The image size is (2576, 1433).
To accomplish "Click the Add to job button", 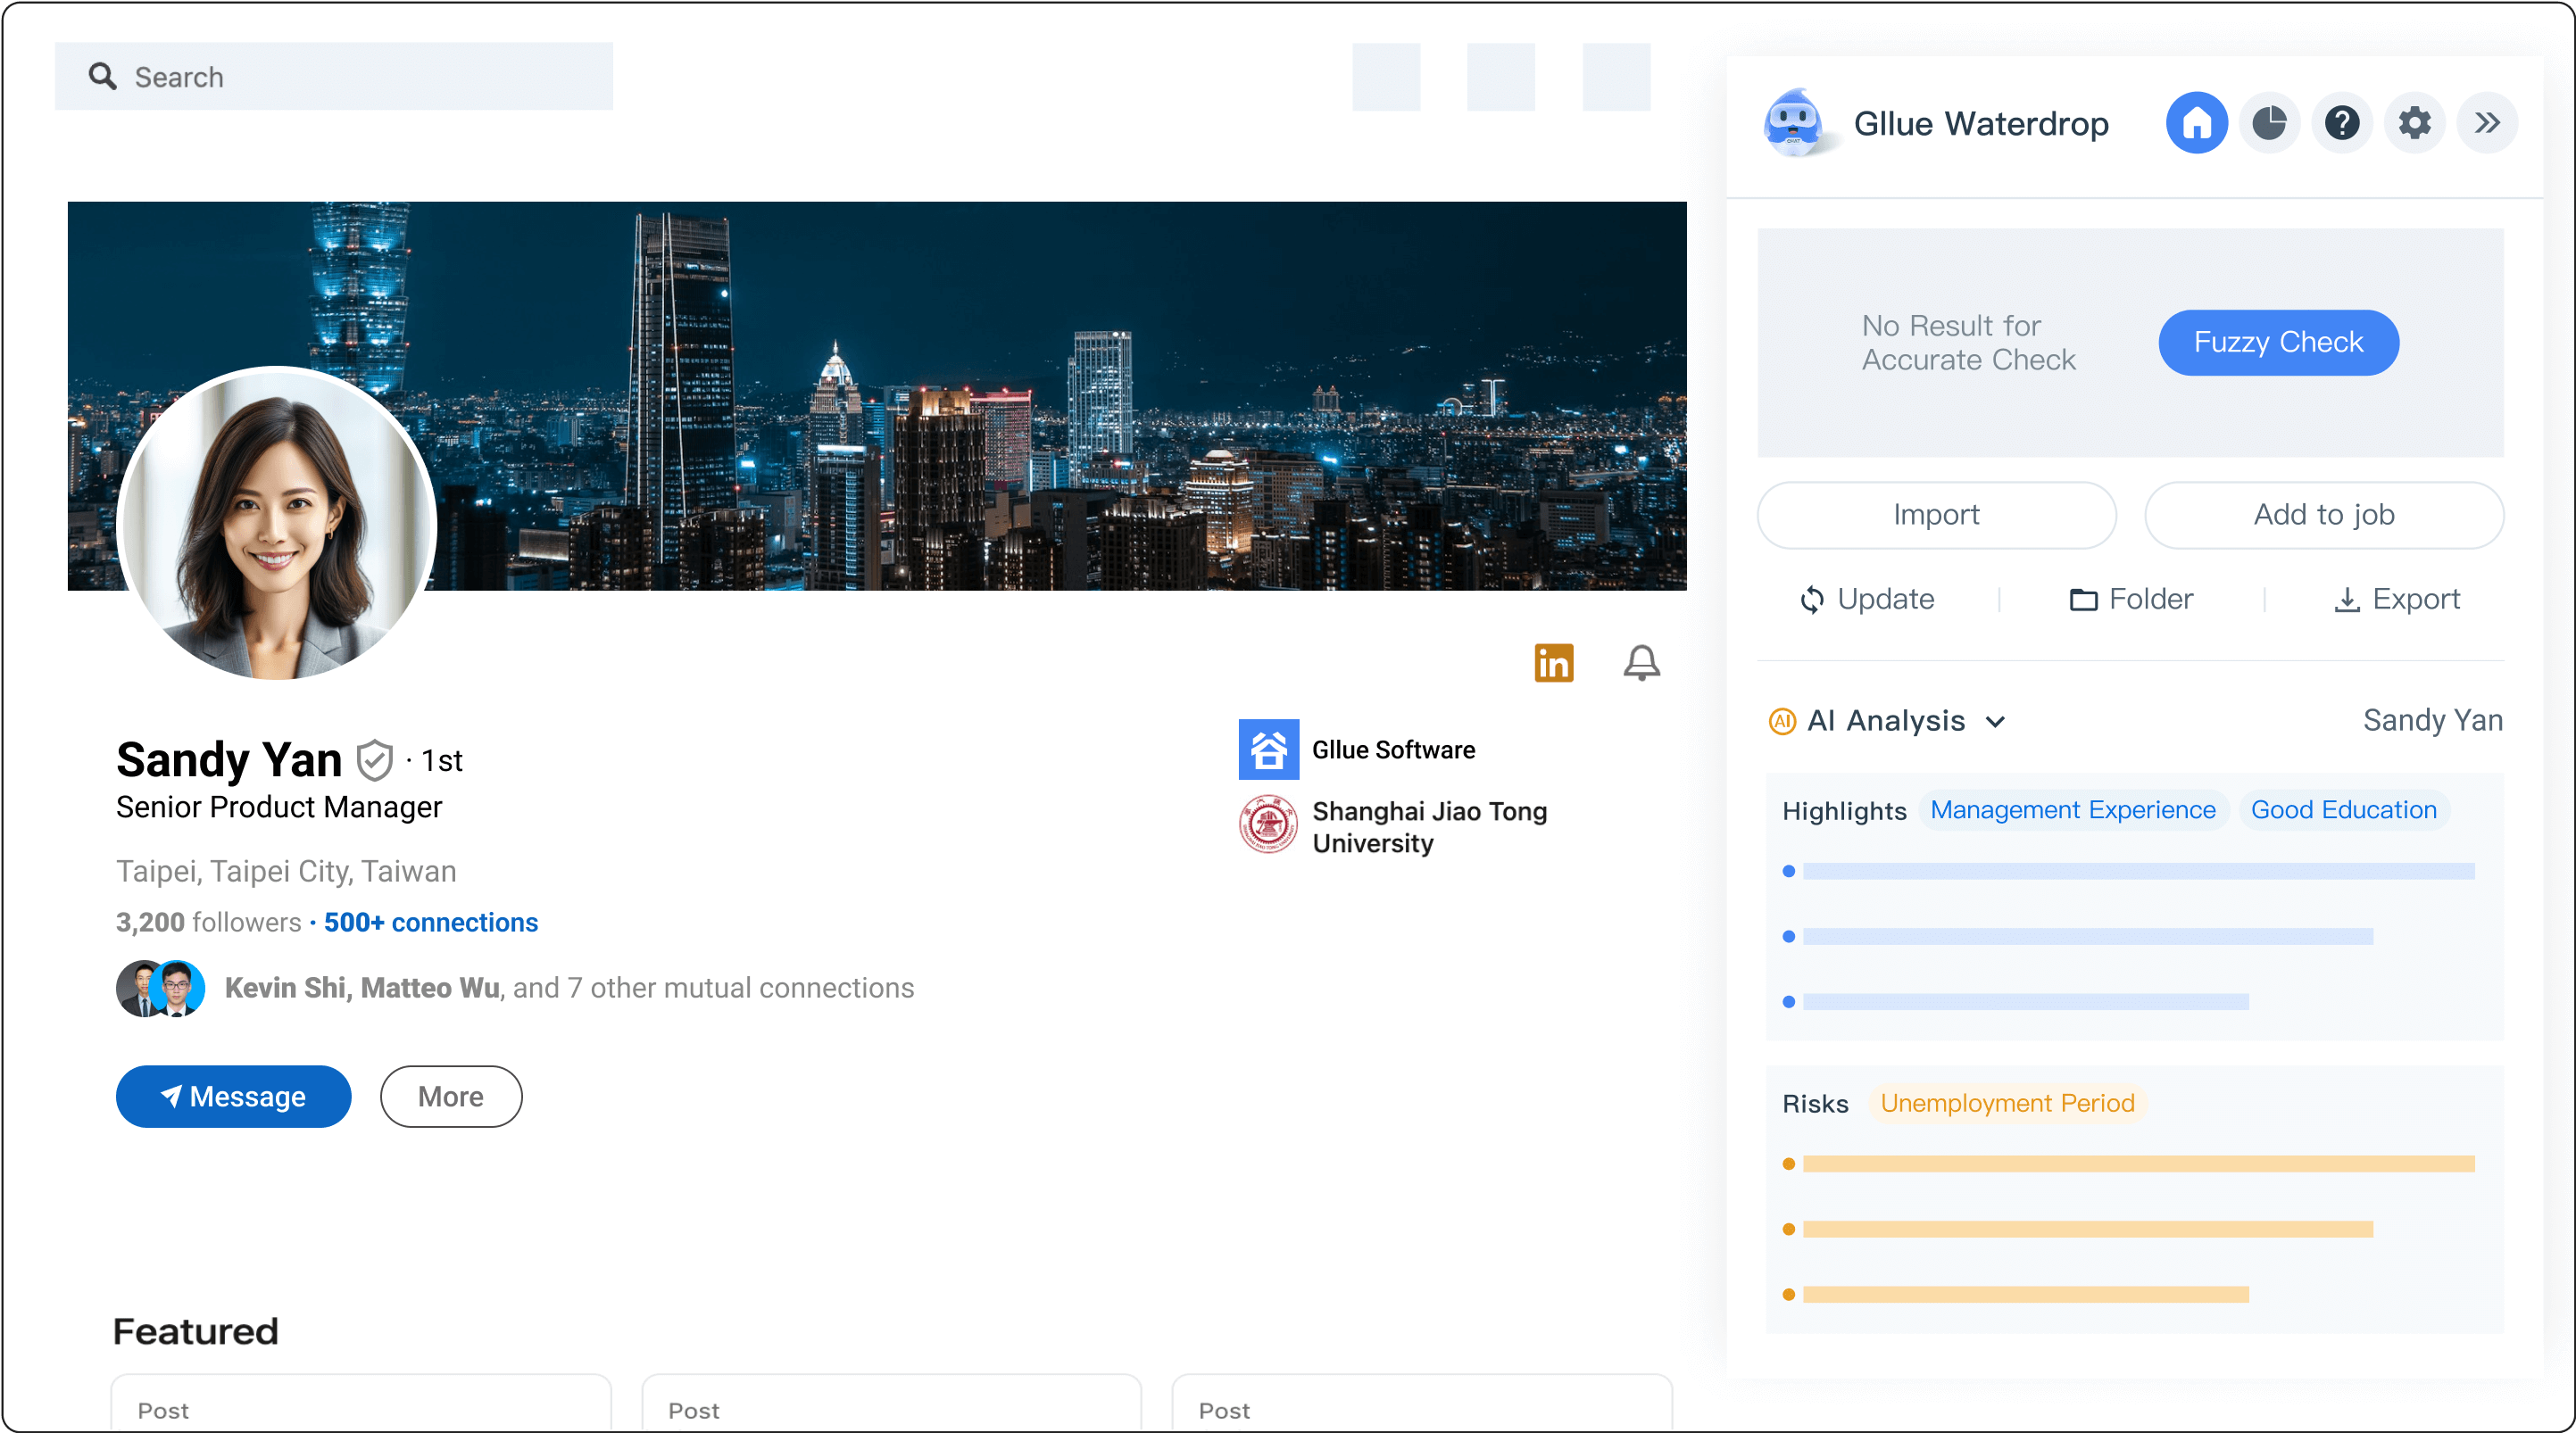I will [x=2323, y=515].
